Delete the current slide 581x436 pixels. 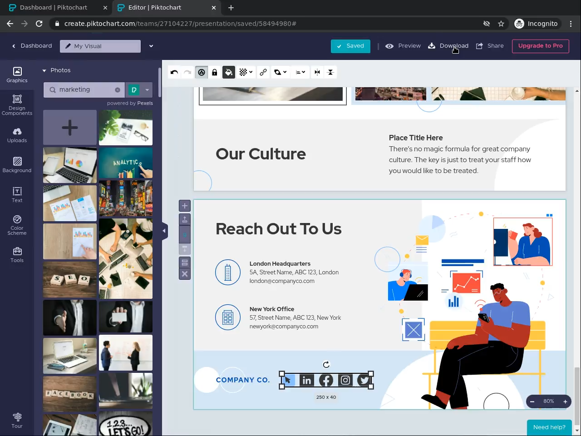click(x=185, y=274)
